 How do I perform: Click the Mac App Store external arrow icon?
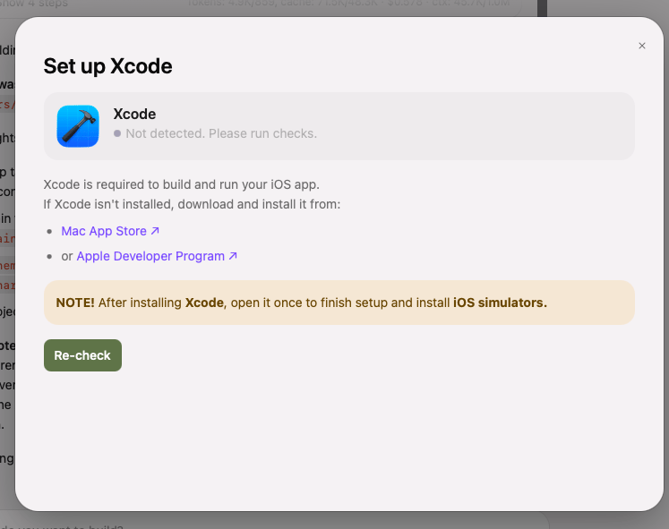[x=155, y=231]
